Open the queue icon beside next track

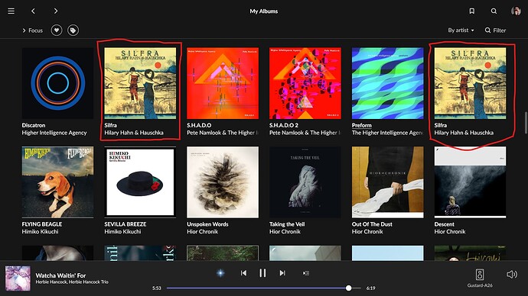point(306,273)
